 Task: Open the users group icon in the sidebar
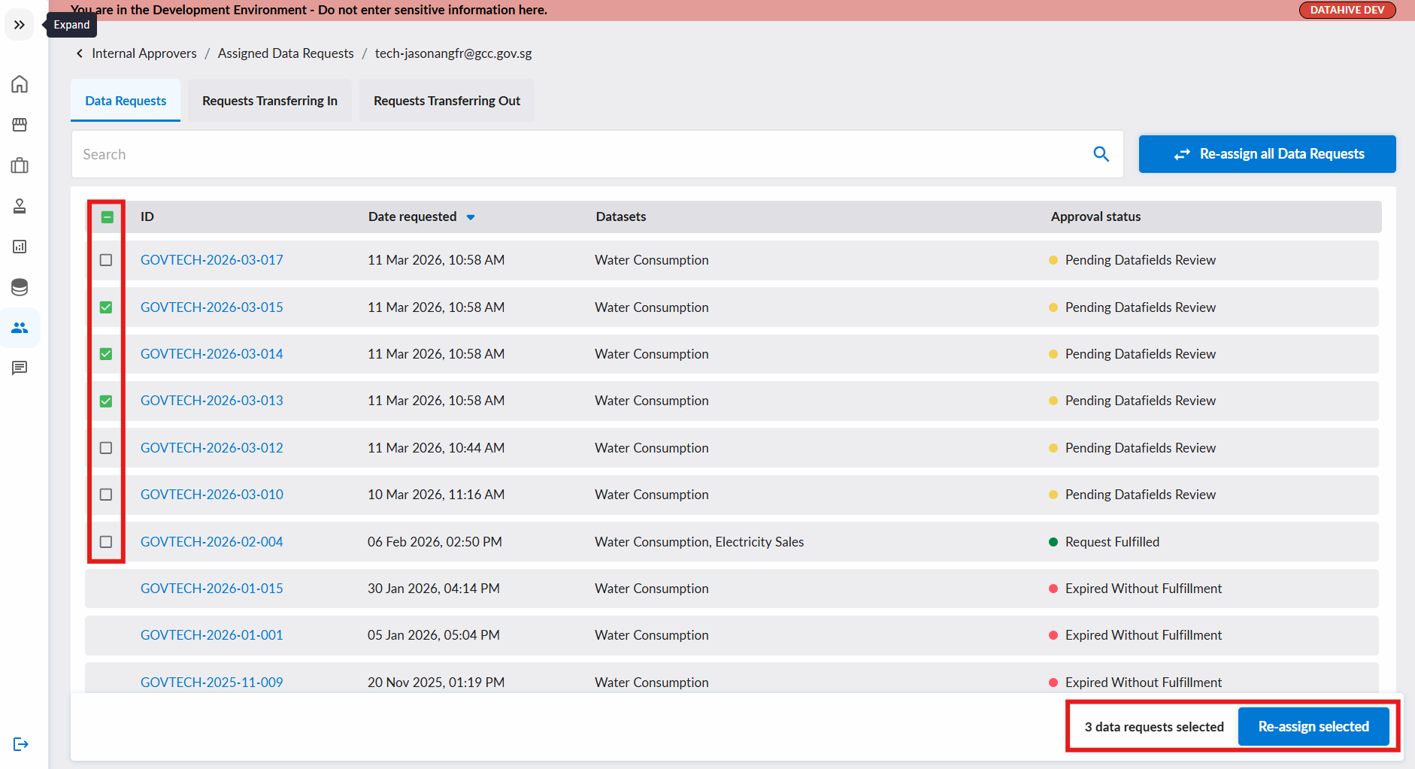pyautogui.click(x=20, y=328)
